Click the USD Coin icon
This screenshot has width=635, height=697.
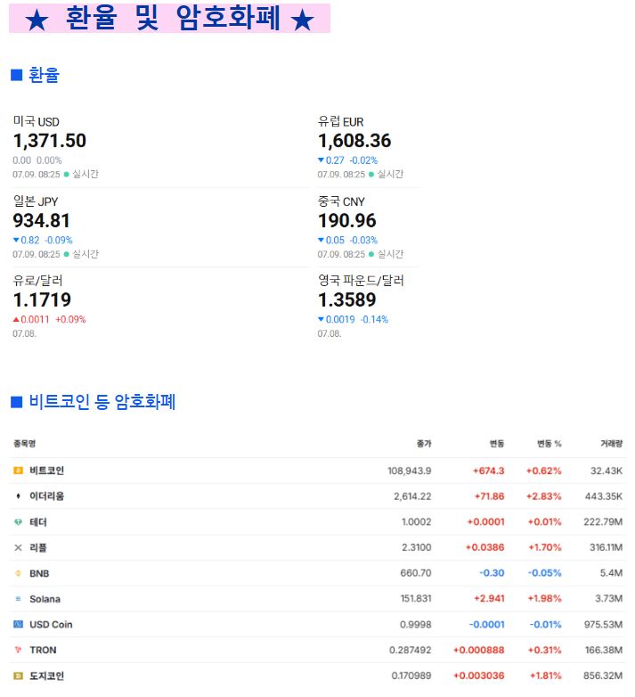click(x=18, y=625)
